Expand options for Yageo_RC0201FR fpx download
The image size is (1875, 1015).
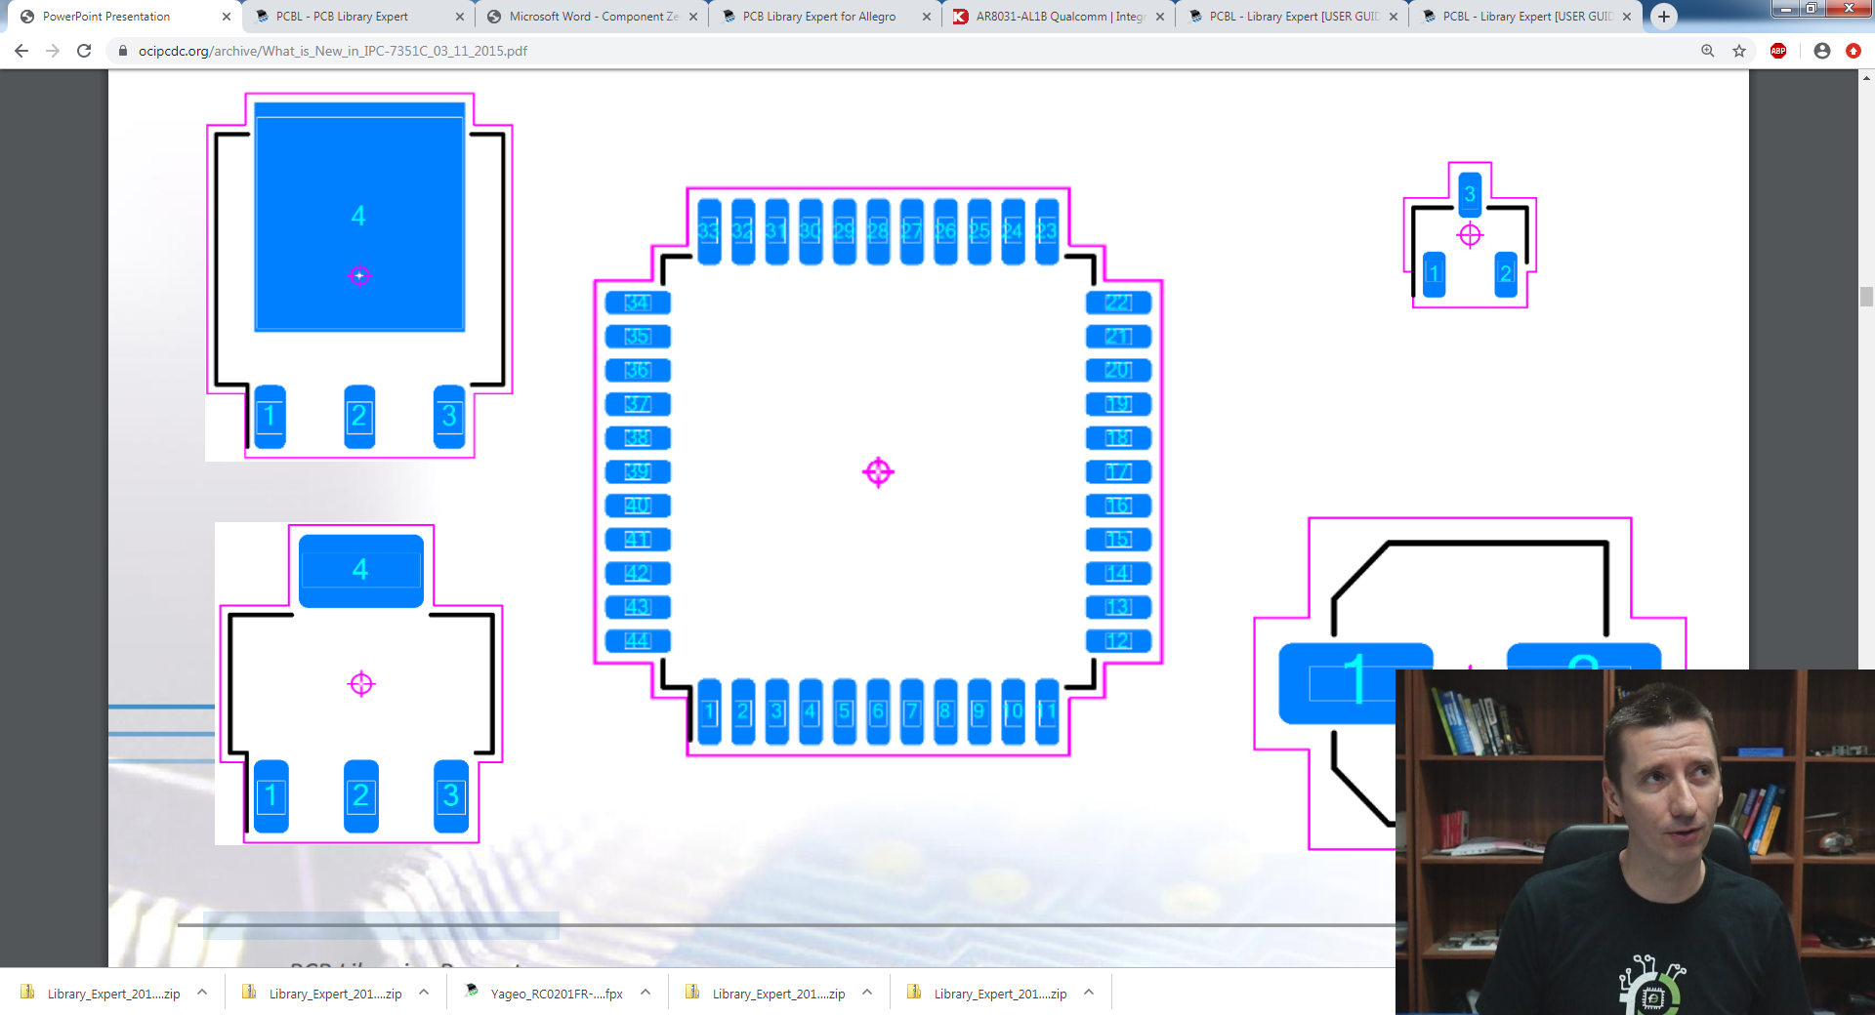pyautogui.click(x=646, y=993)
